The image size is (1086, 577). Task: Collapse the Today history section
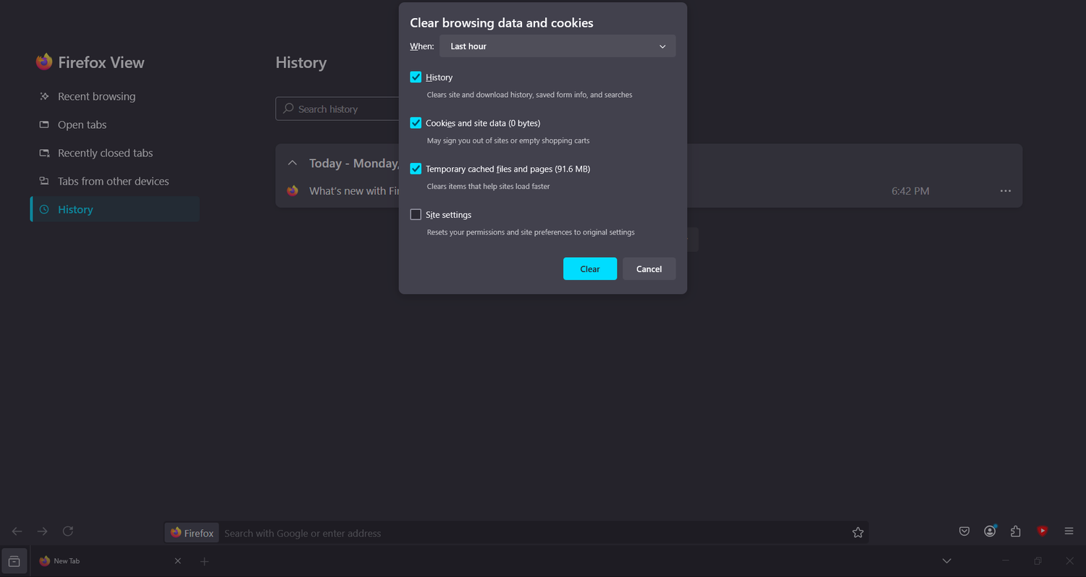292,163
